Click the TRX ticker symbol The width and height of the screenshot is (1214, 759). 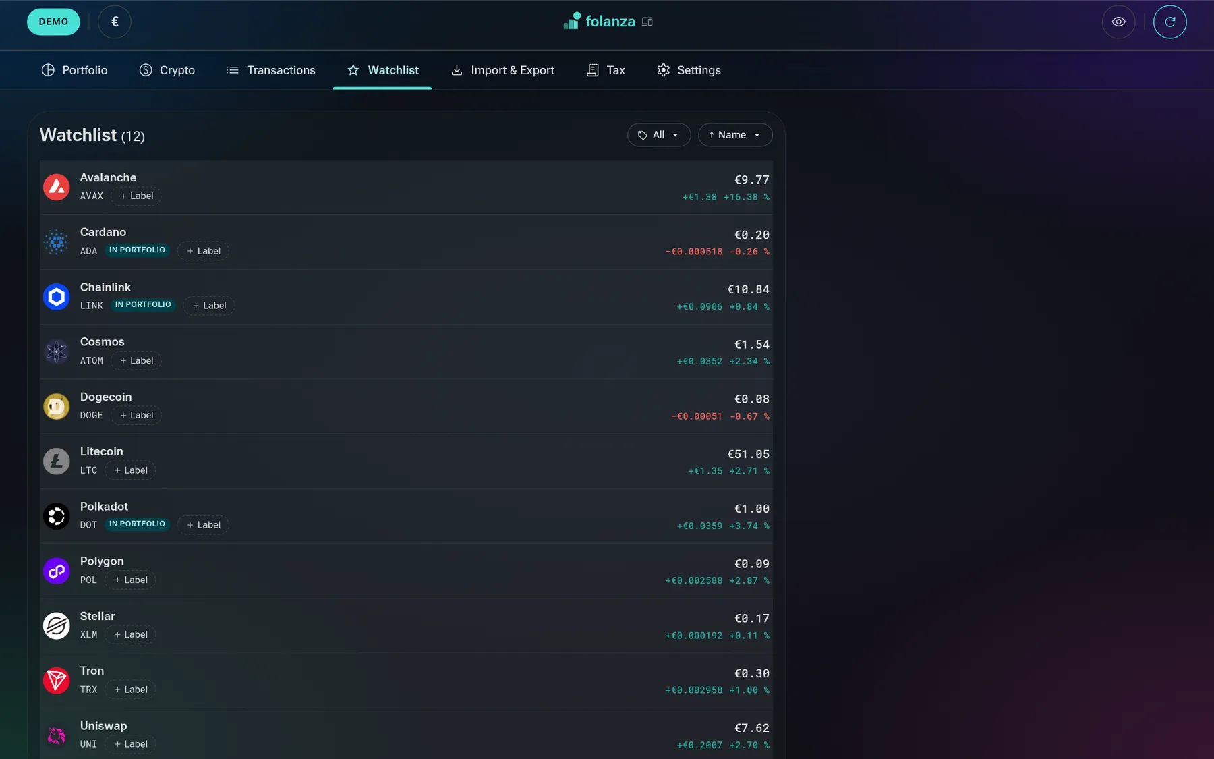pos(88,690)
